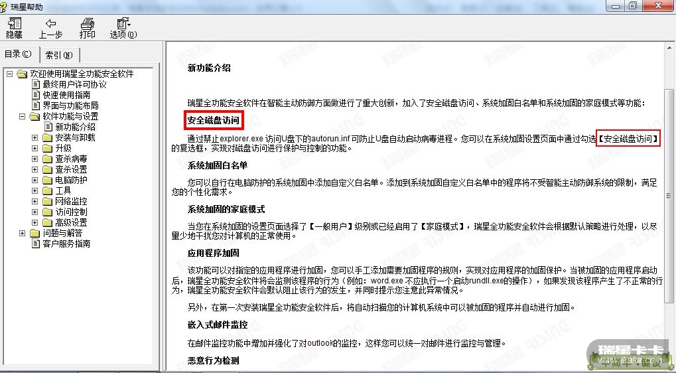Select the 网络监控 tree label
Screen dimensions: 676x373
(x=71, y=201)
